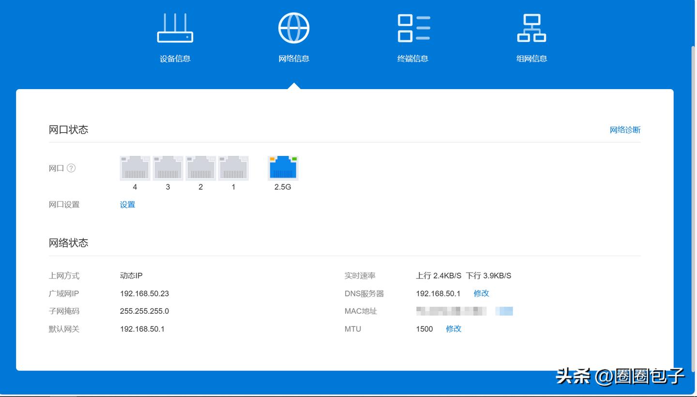
Task: Open the help tooltip beside 网口
Action: (x=71, y=168)
